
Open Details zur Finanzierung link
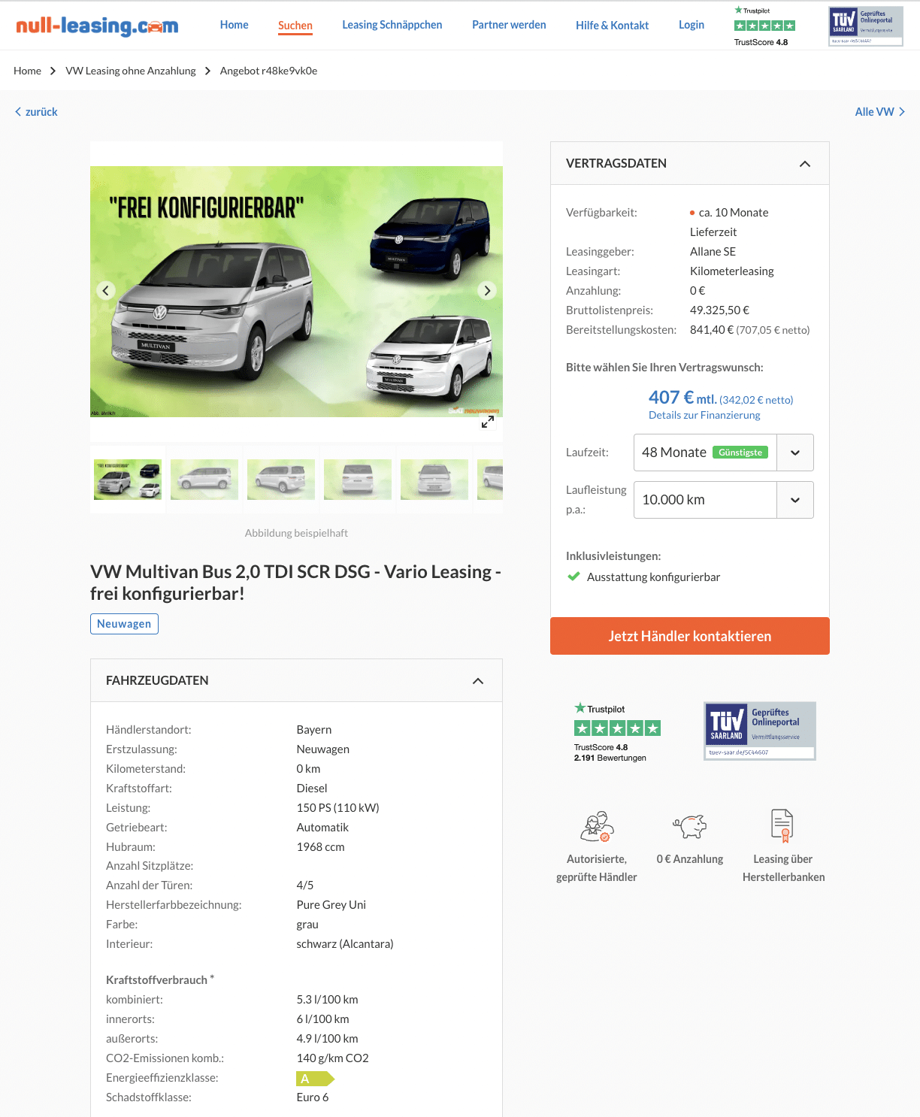(704, 415)
